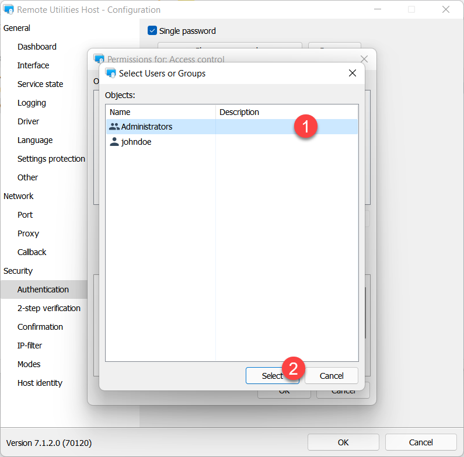Open the Dashboard settings page
Screen dimensions: 464x457
pos(37,47)
